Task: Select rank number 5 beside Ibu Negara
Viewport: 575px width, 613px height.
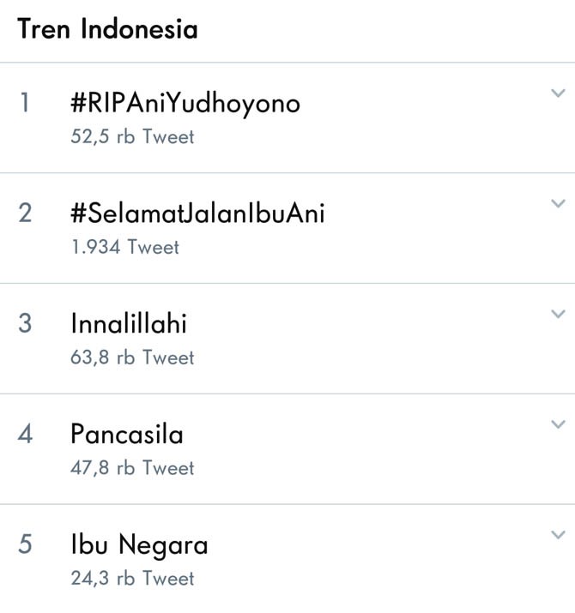Action: point(25,545)
